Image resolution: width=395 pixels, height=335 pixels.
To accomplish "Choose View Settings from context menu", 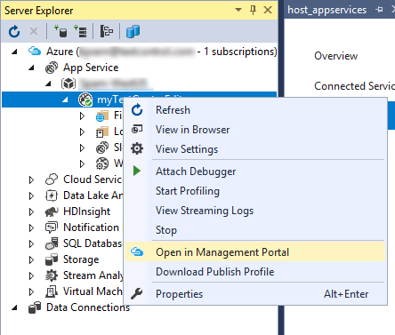I will point(255,149).
